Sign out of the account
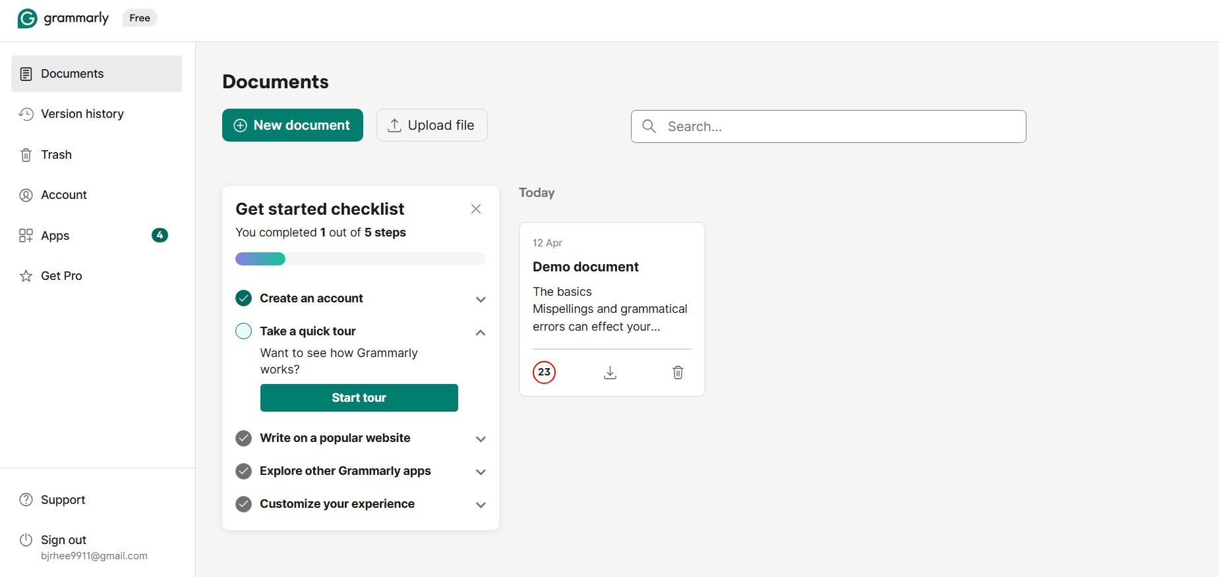The image size is (1219, 577). pos(96,547)
